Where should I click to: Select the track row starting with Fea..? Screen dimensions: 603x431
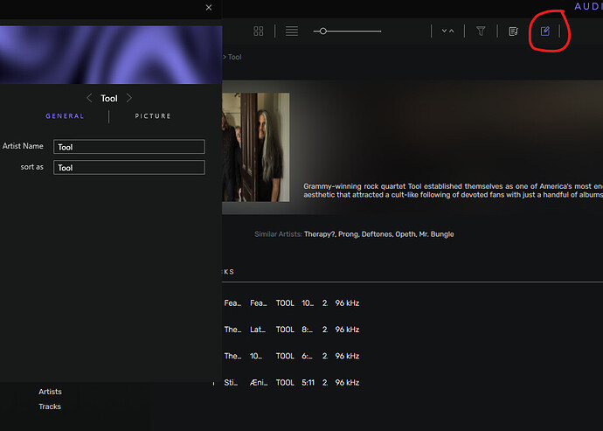(292, 302)
